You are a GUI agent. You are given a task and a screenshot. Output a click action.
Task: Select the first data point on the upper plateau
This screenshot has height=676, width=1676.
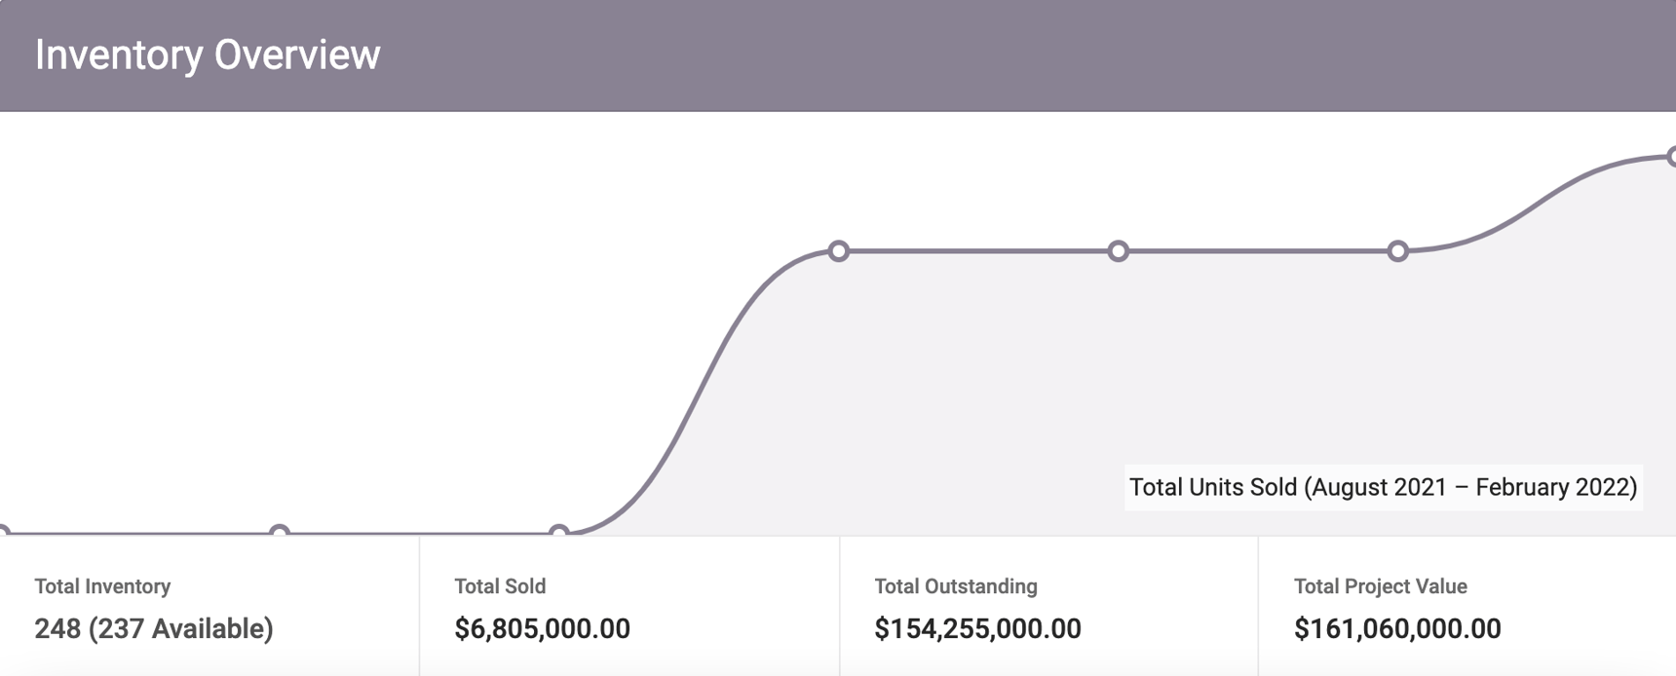coord(839,251)
